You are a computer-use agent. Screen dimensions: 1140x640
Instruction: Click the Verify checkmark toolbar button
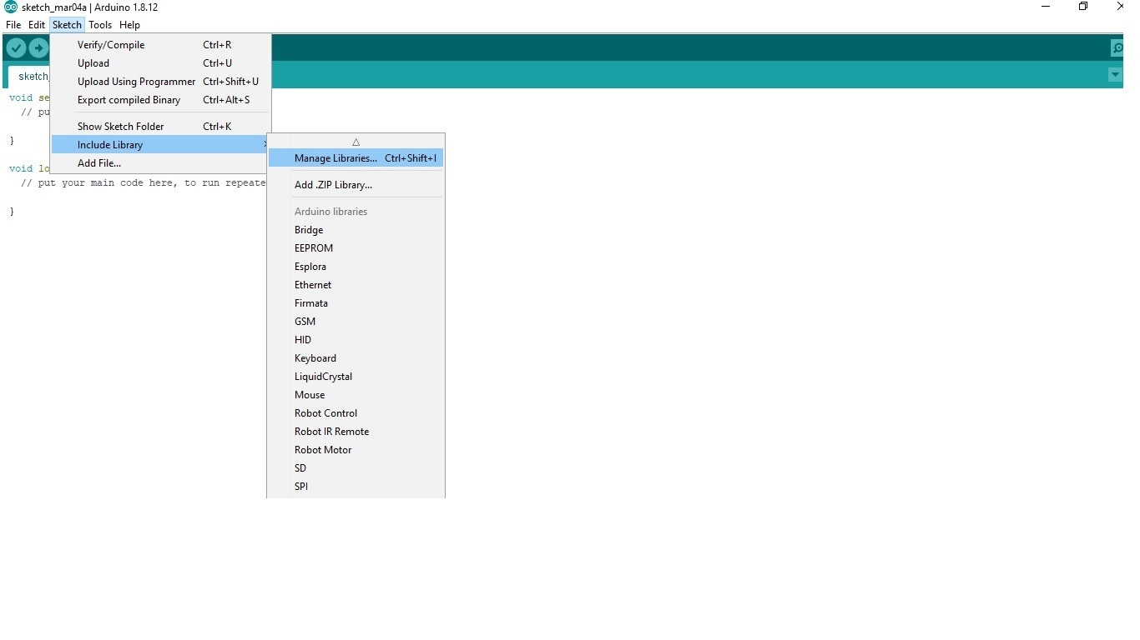tap(16, 48)
